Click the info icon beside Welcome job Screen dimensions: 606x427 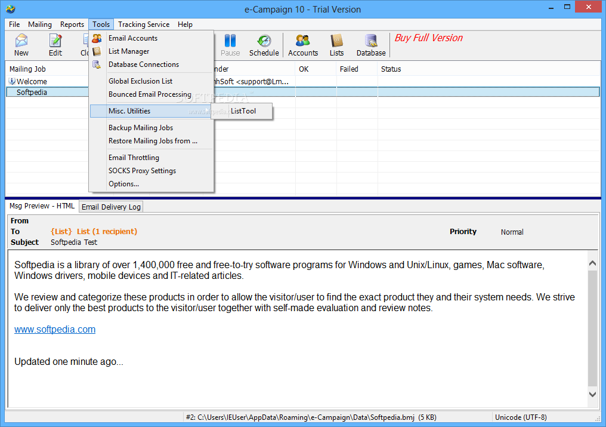[x=12, y=81]
